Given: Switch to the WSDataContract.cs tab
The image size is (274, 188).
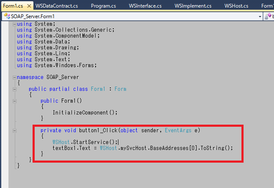Looking at the screenshot, I should pyautogui.click(x=57, y=6).
